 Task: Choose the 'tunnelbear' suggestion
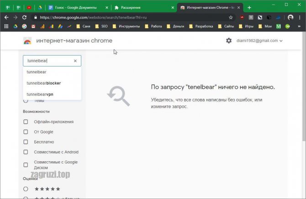click(x=52, y=72)
